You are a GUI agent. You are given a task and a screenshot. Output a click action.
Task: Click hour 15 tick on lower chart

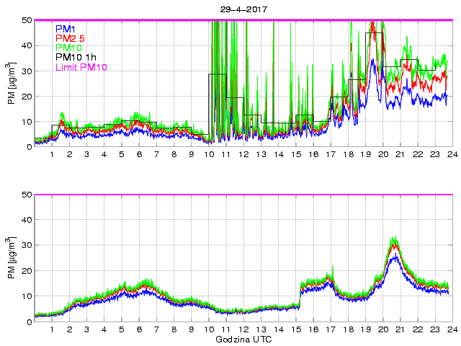point(295,329)
